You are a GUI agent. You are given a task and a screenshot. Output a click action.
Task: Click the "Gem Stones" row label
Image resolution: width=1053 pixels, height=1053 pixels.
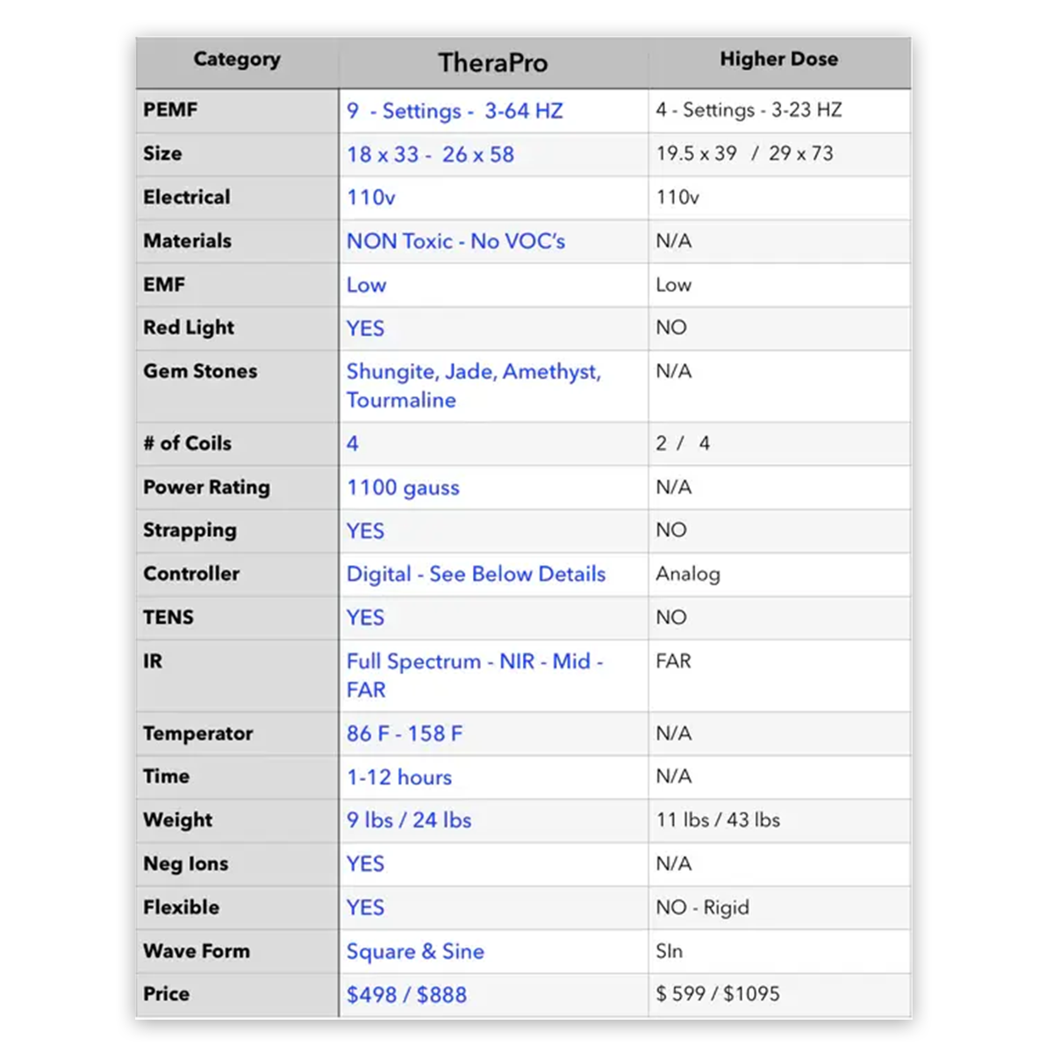tap(200, 371)
